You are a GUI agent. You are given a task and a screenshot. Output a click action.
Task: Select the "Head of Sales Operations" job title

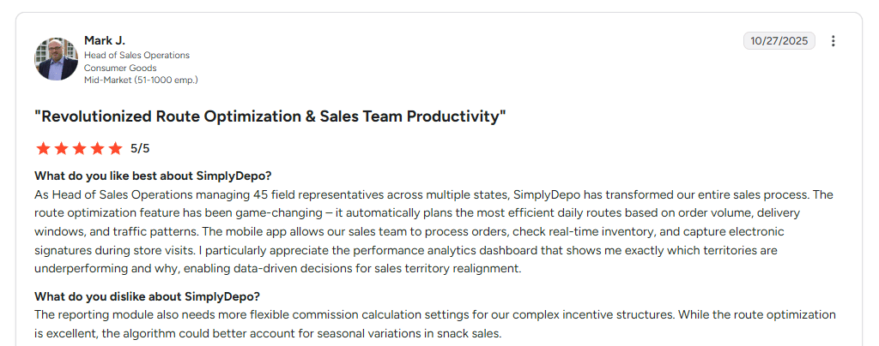136,56
